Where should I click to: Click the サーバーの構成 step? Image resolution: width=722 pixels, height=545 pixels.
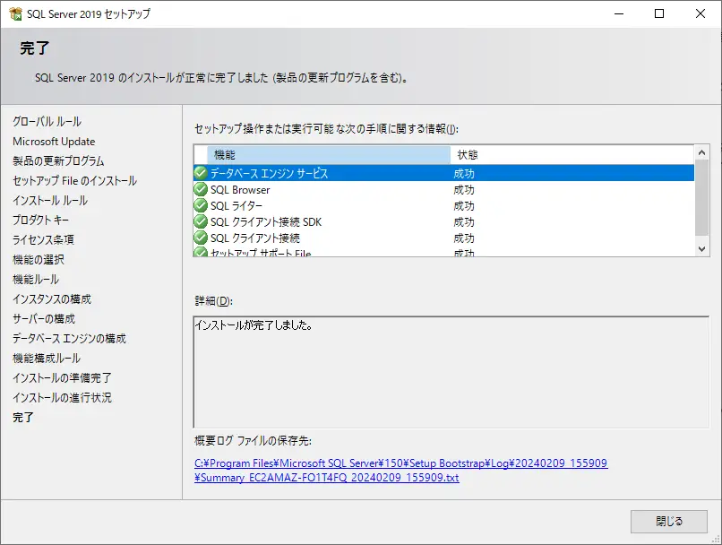[x=44, y=319]
